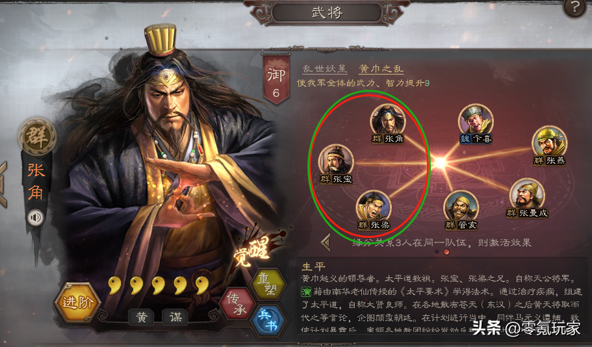Select the 管亥 general portrait
The height and width of the screenshot is (347, 592).
pos(461,211)
